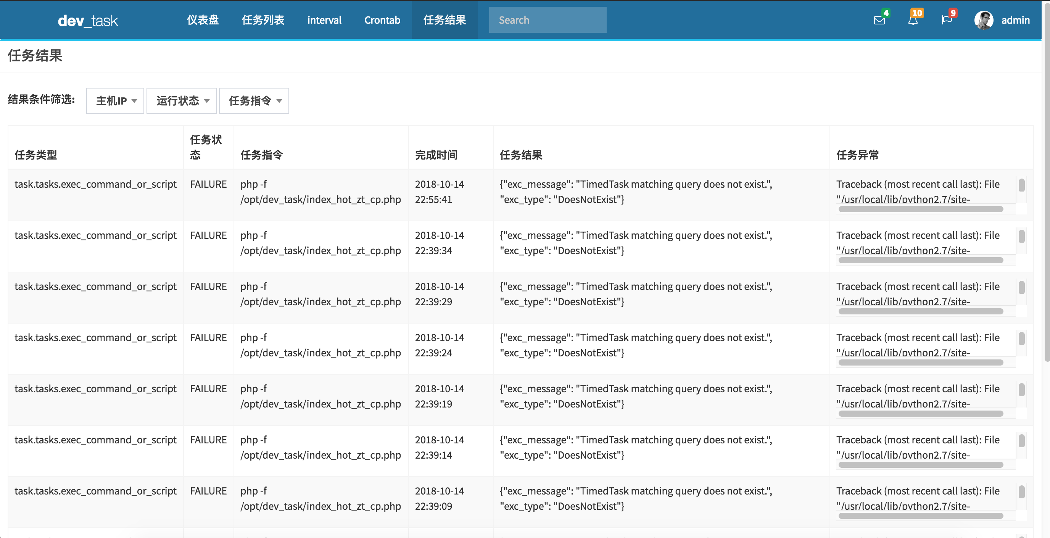The width and height of the screenshot is (1050, 538).
Task: Open the 任务列表 menu item
Action: [263, 20]
